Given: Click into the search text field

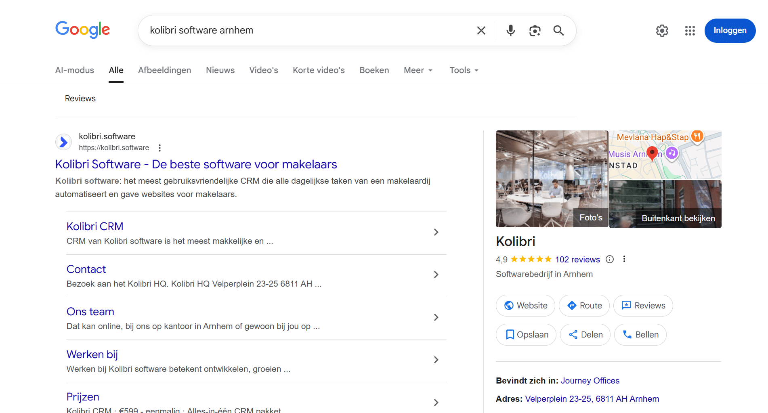Looking at the screenshot, I should (x=307, y=31).
